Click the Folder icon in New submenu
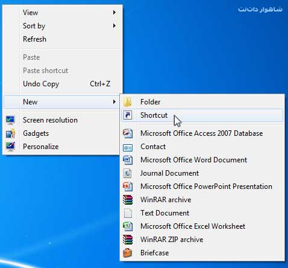 [x=128, y=102]
